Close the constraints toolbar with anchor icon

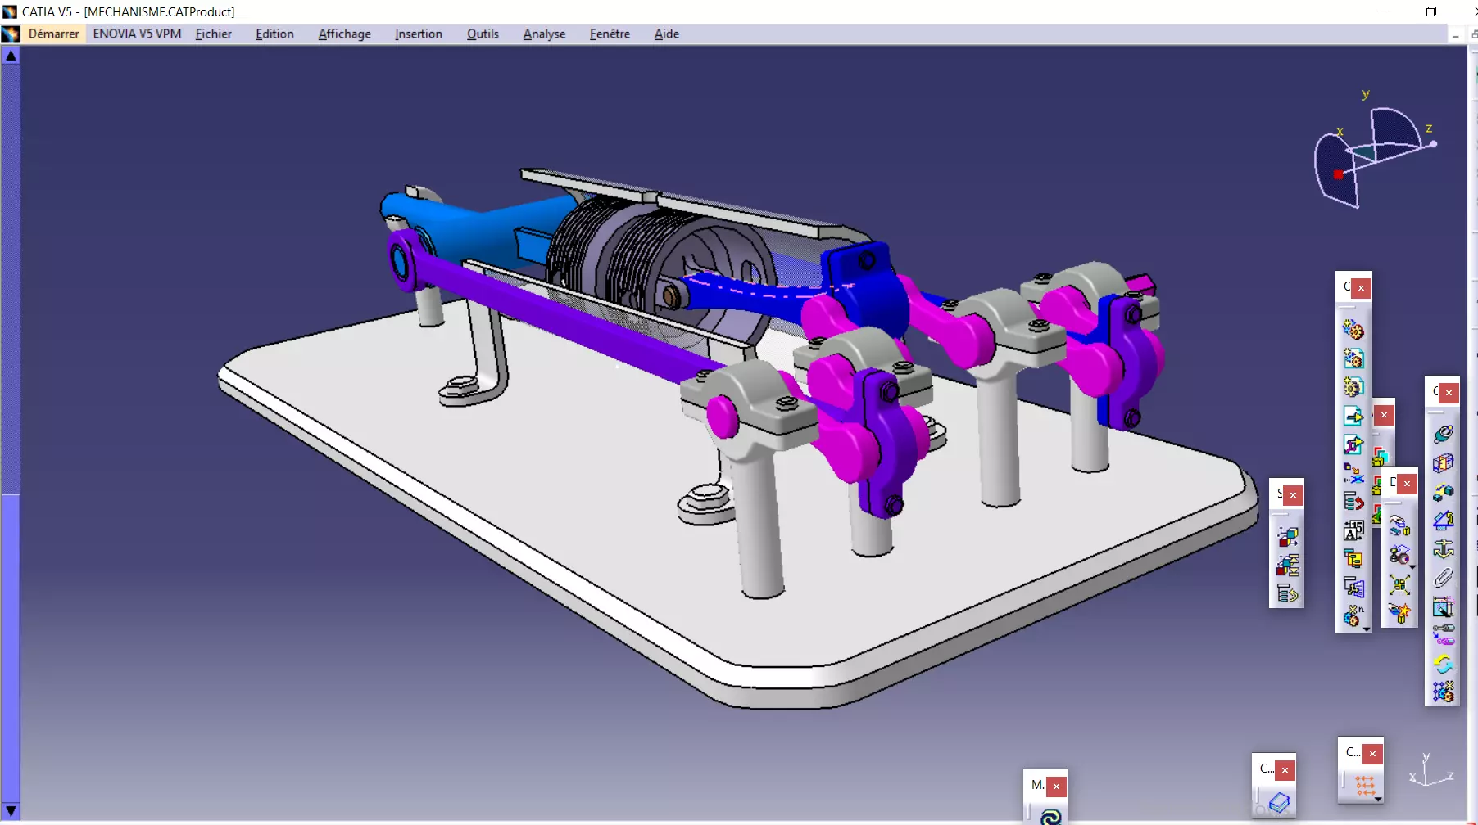(1449, 393)
